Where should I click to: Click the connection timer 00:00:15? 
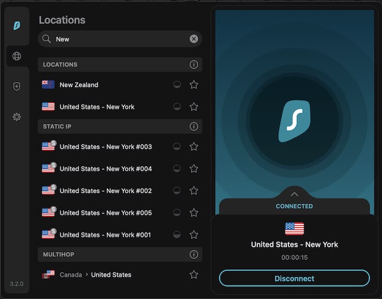(x=294, y=257)
